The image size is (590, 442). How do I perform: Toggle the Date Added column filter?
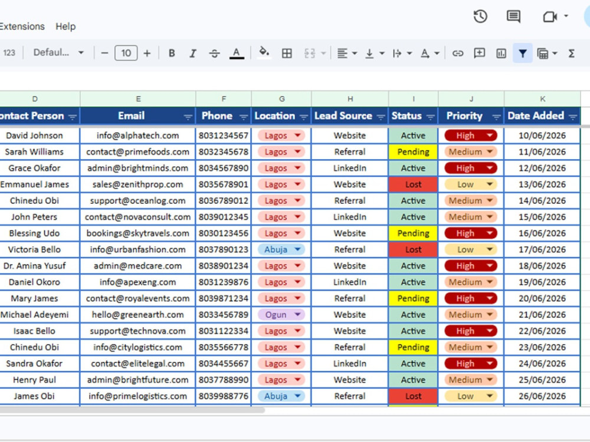(x=573, y=117)
